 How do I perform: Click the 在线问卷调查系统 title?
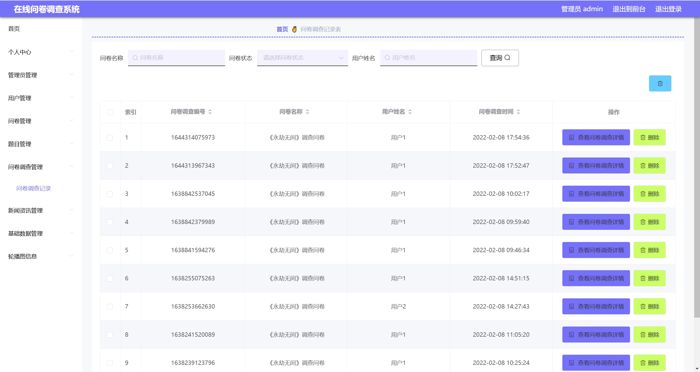(x=47, y=9)
